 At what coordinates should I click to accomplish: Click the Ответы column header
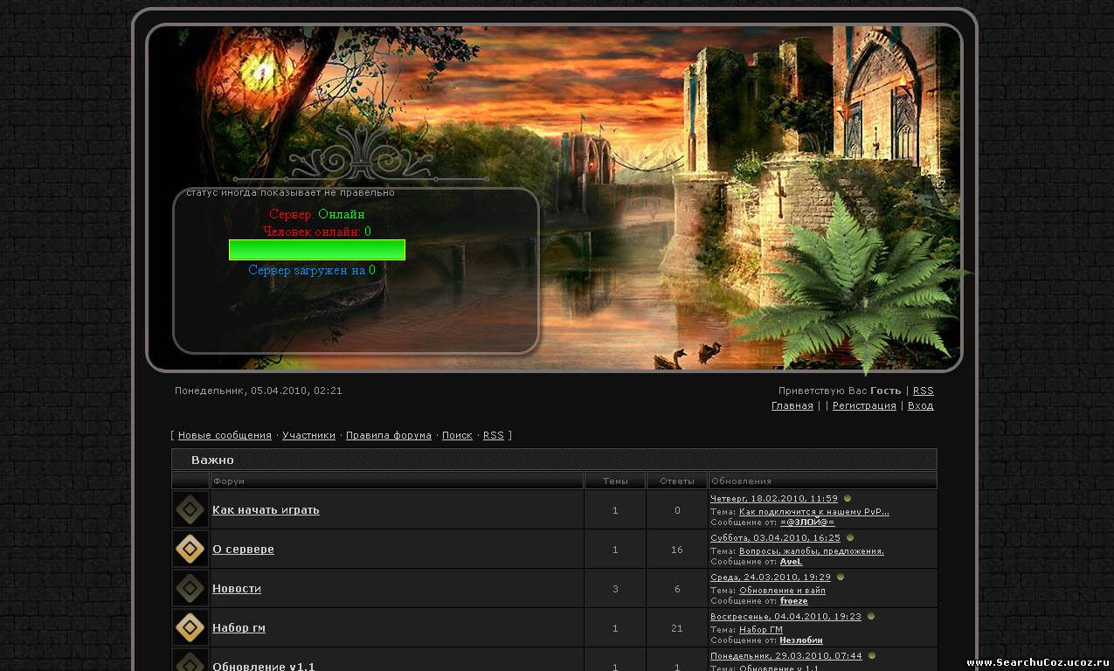point(677,481)
